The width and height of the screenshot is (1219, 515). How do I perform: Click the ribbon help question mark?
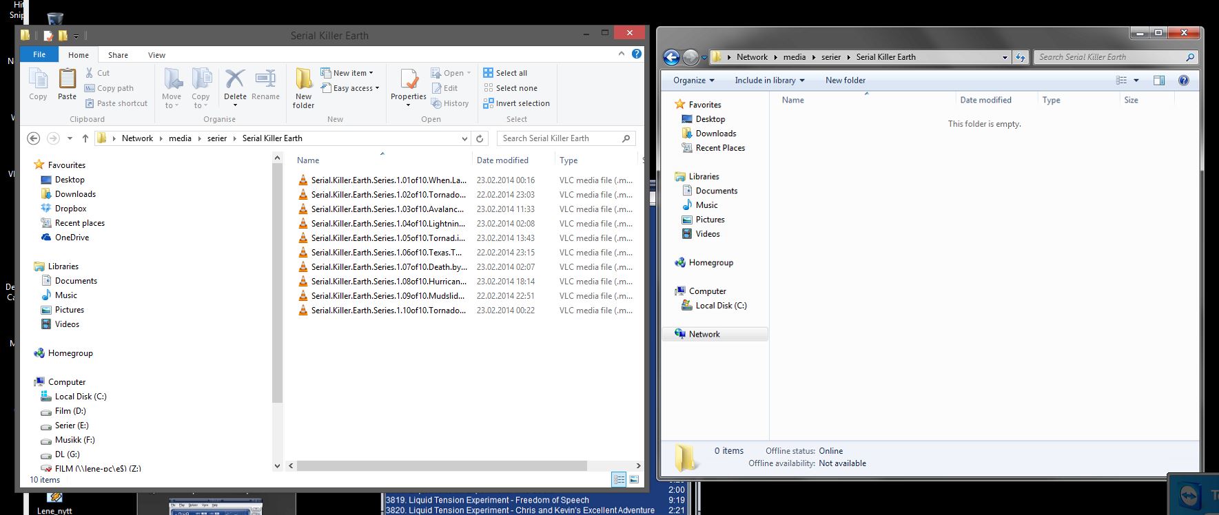pyautogui.click(x=637, y=54)
